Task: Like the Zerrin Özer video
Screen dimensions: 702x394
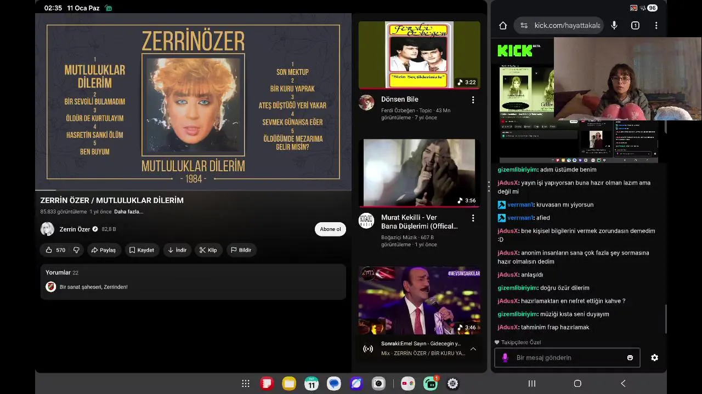Action: (55, 250)
